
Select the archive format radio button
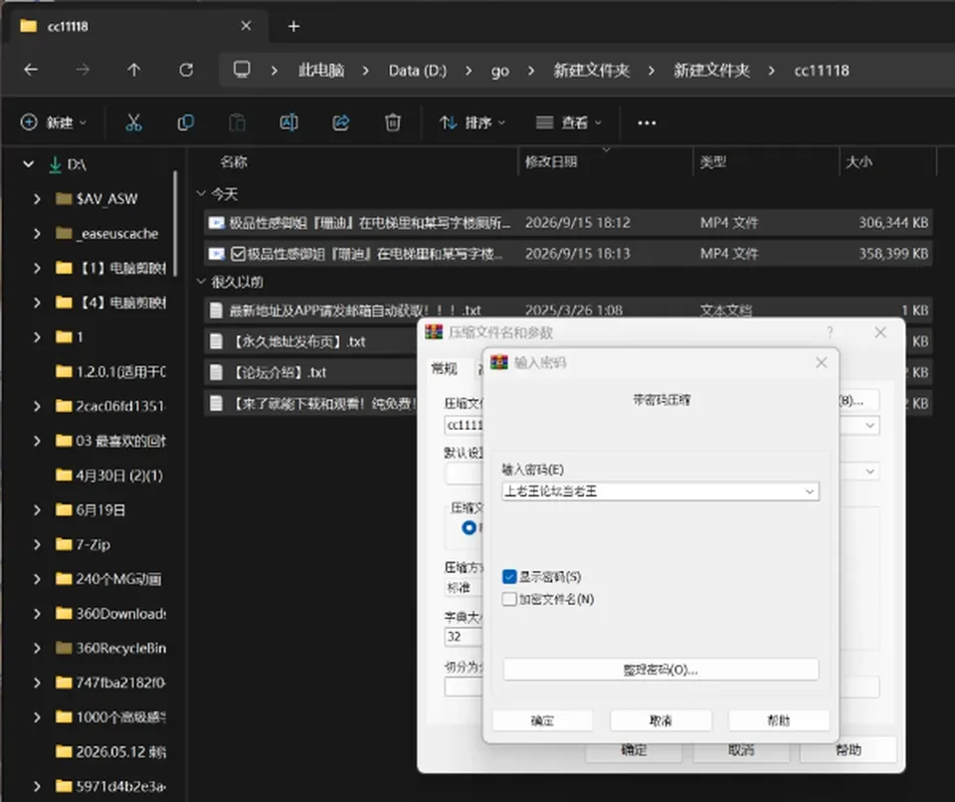tap(469, 527)
